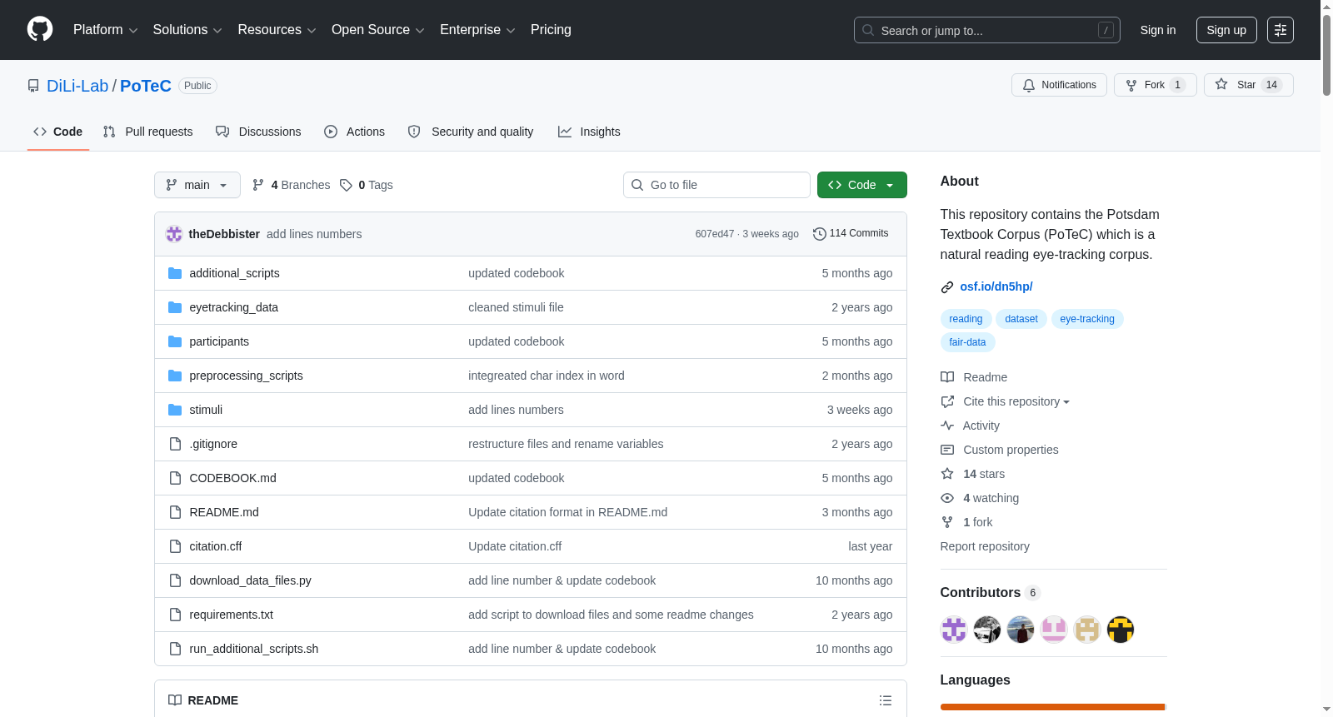
Task: Open the green Code dropdown button
Action: point(862,185)
